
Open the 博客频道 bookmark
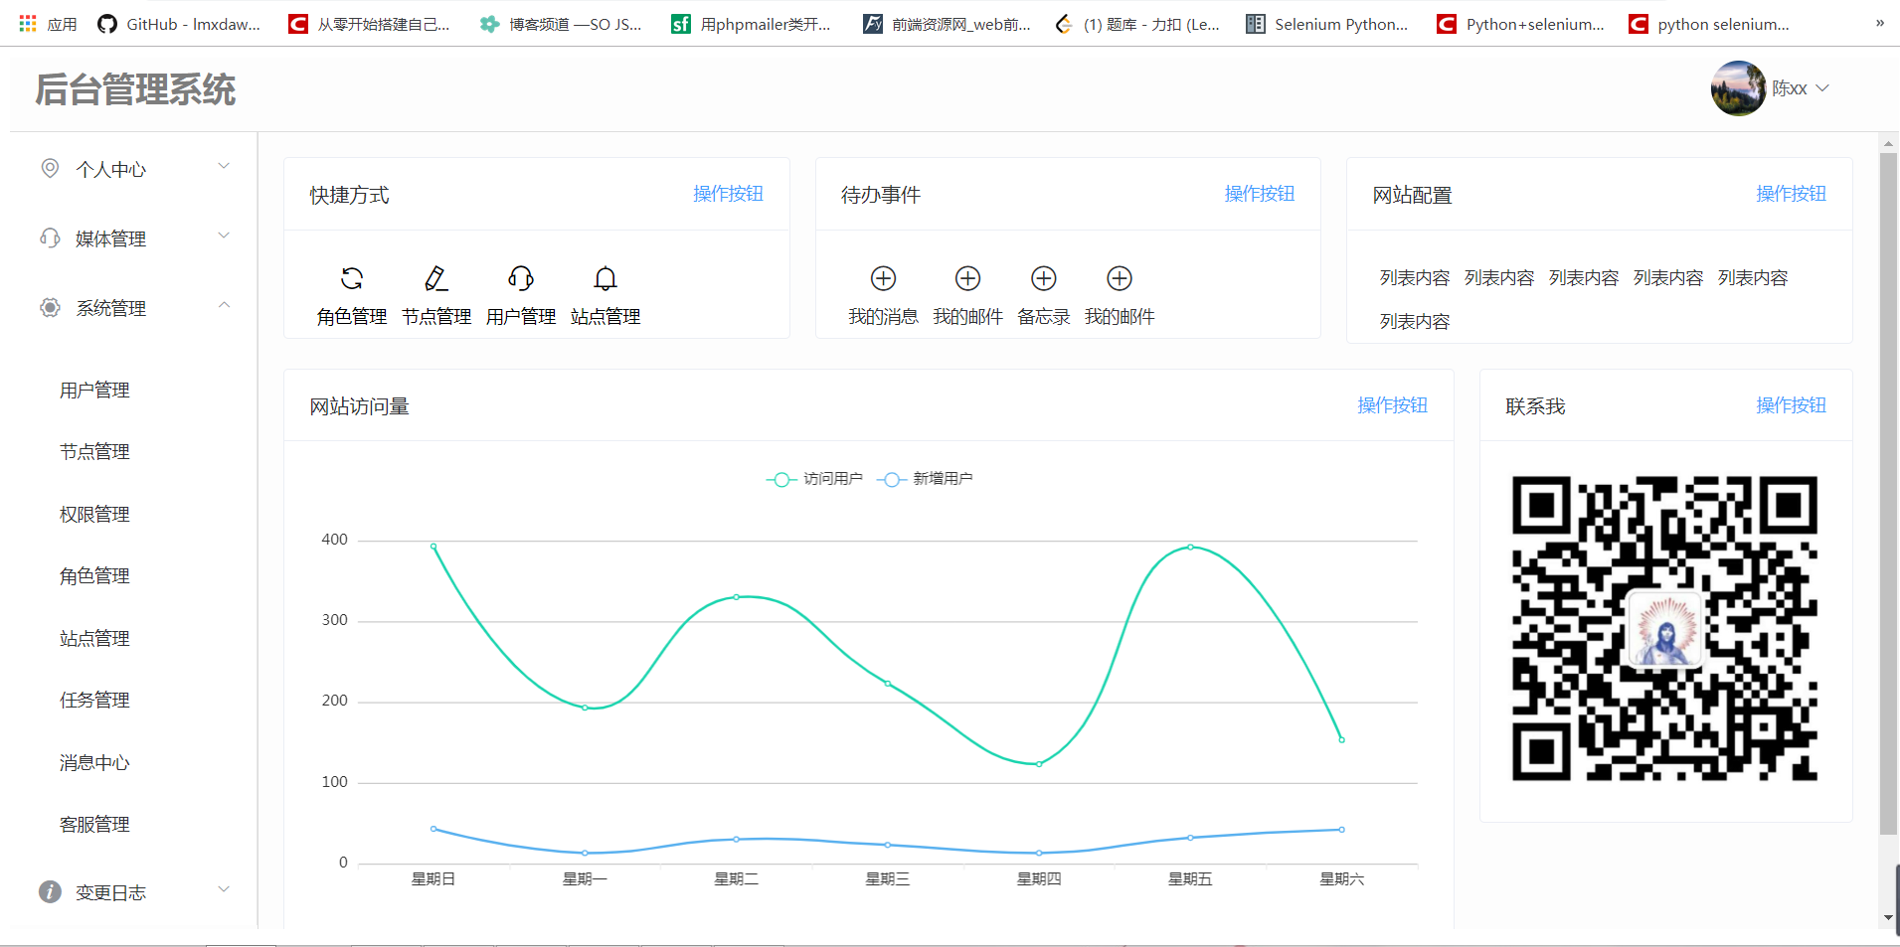(x=561, y=24)
